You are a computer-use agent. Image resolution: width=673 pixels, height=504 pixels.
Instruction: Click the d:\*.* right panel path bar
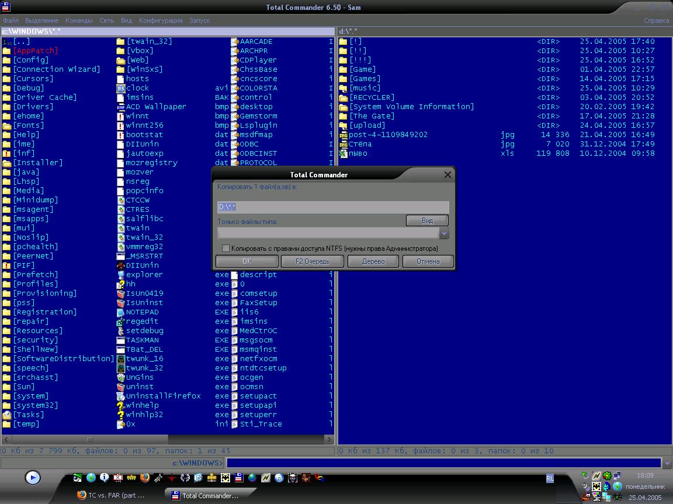[505, 32]
